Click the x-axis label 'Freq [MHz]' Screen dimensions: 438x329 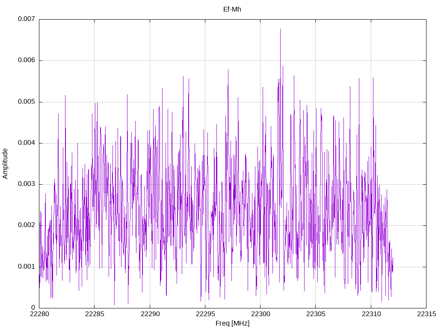232,323
